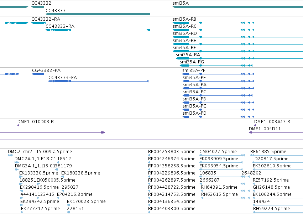Screen dimensions: 303x214
Task: Select transcript smi35A-RF label
Action: pos(184,48)
